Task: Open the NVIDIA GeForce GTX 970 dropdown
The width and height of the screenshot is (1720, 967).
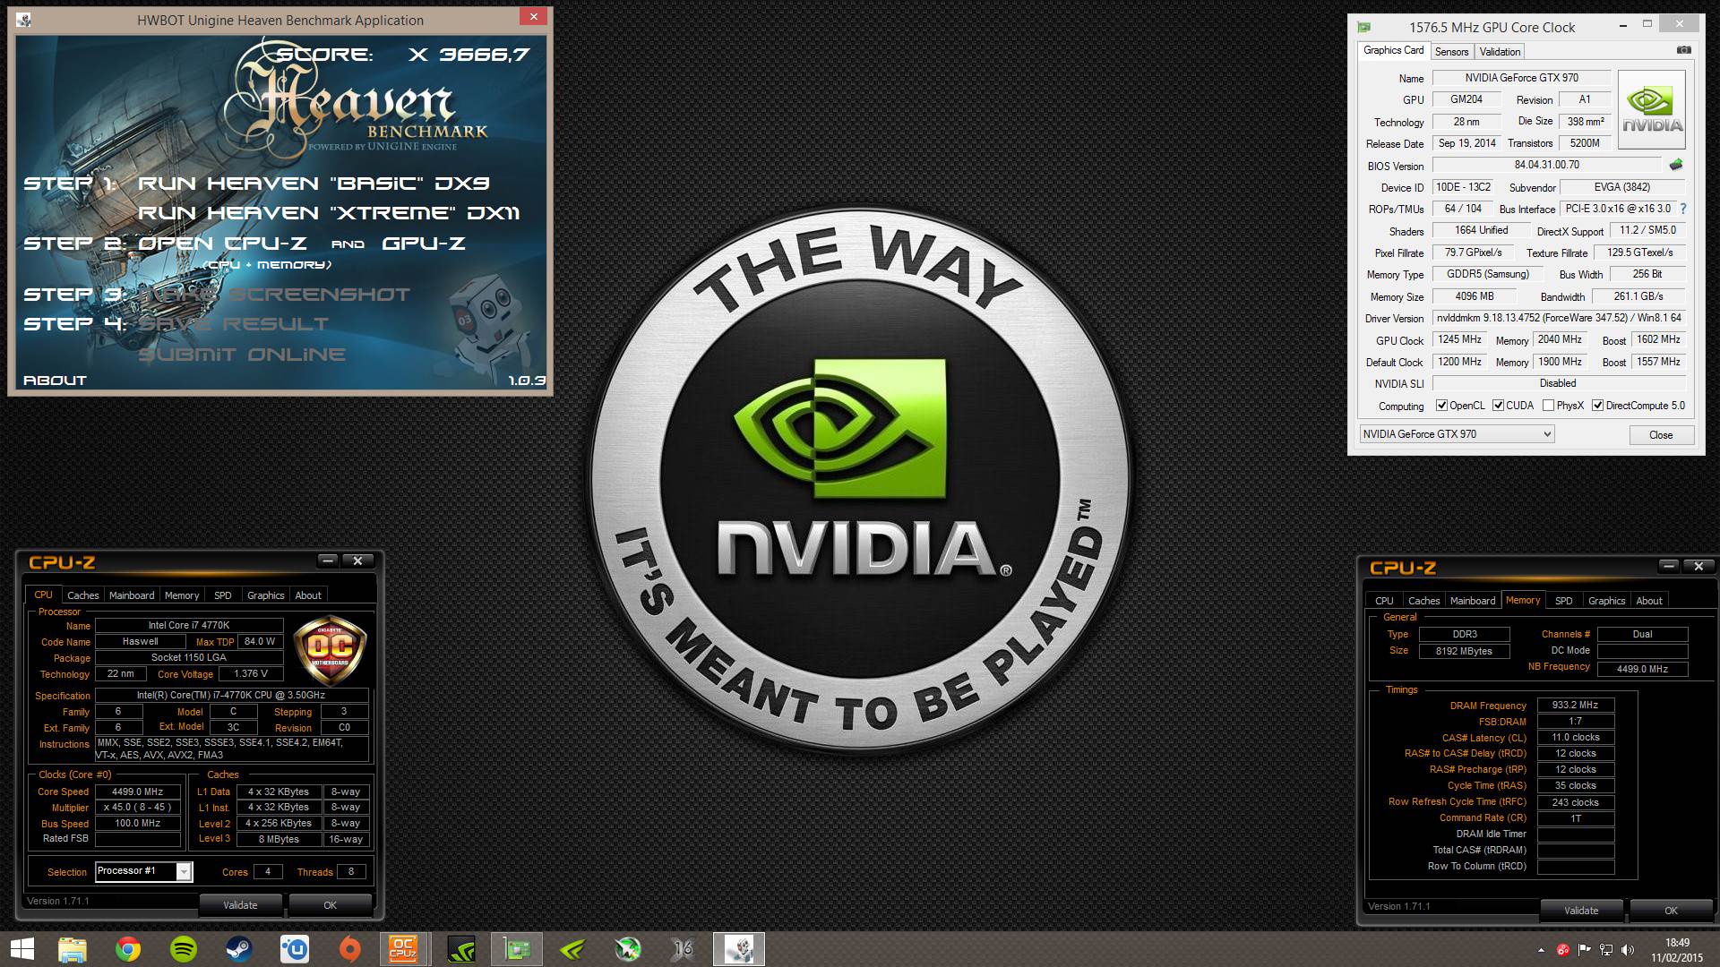Action: (1457, 434)
